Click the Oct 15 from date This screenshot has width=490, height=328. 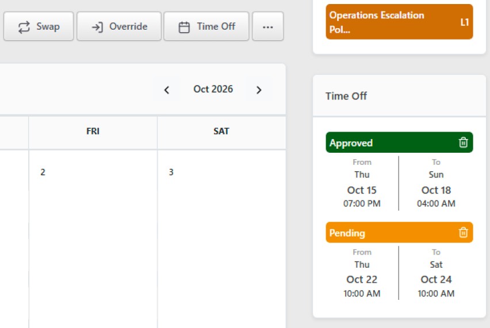coord(362,190)
